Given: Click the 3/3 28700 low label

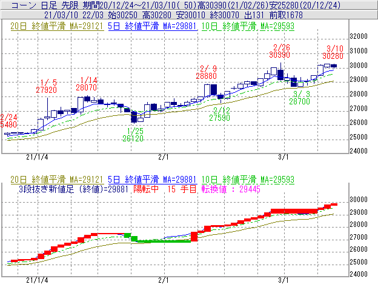Looking at the screenshot, I should point(300,98).
